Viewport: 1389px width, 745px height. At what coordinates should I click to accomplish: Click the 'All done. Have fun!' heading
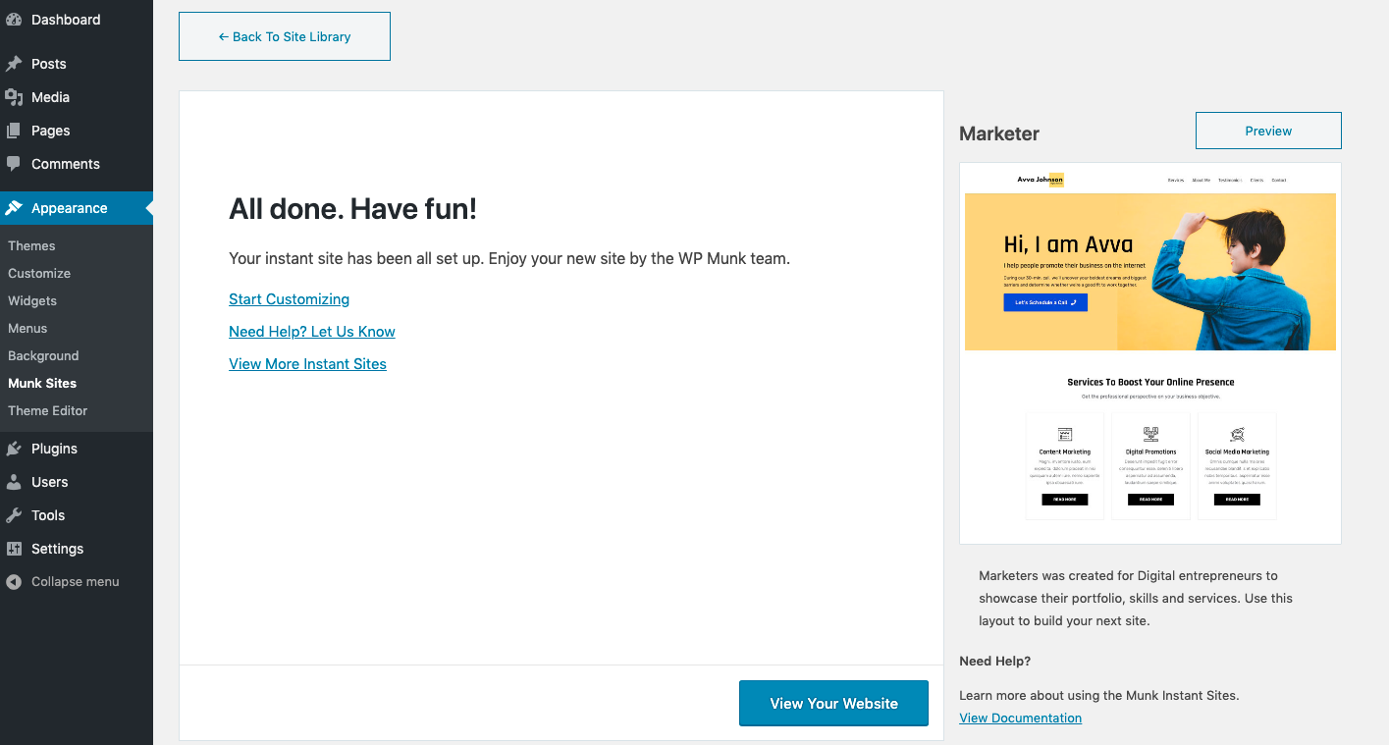352,208
